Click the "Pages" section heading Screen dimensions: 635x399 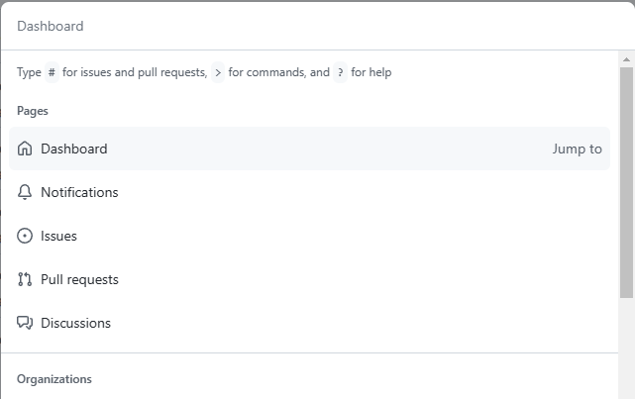click(33, 111)
